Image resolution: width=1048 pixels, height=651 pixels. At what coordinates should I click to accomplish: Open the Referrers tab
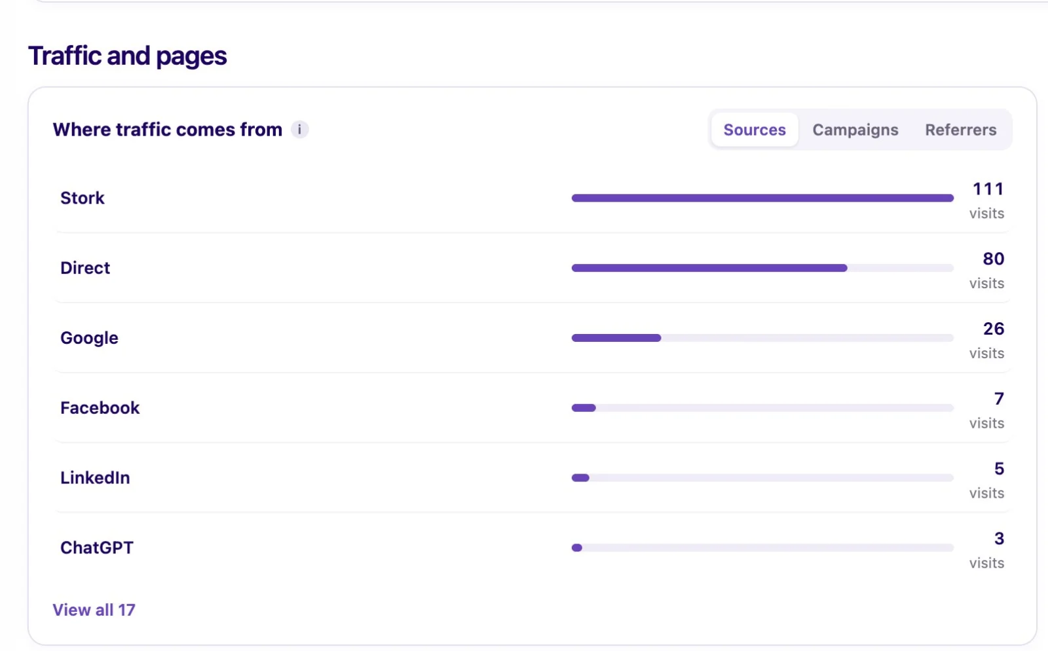coord(961,130)
